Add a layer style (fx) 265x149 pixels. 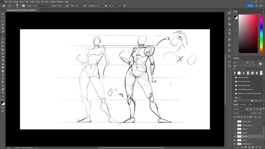point(242,147)
